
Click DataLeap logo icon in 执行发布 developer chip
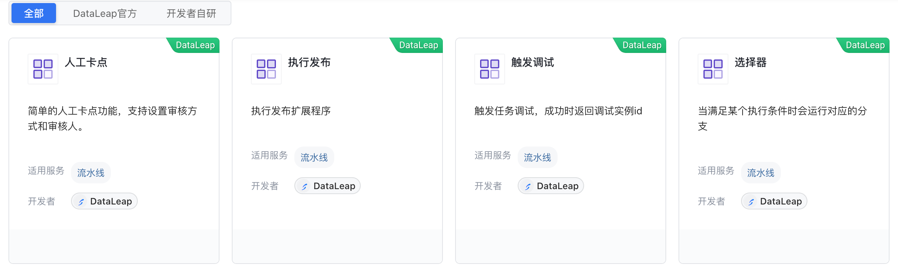point(305,186)
